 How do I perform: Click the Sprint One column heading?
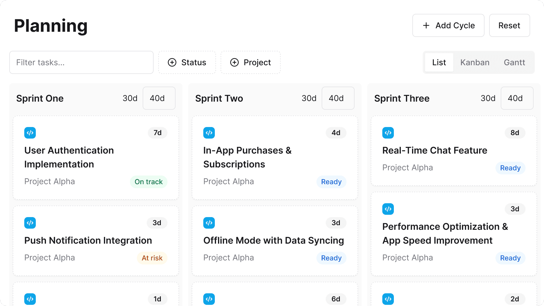[x=40, y=98]
